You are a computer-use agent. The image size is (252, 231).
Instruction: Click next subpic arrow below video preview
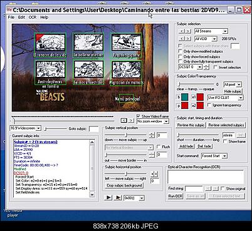131,120
